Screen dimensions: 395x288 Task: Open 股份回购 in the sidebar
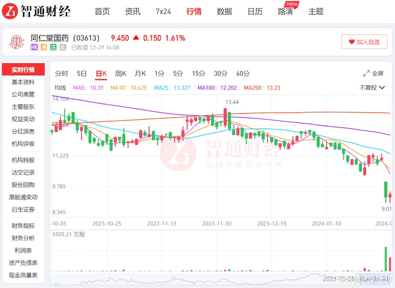coord(23,185)
